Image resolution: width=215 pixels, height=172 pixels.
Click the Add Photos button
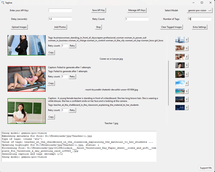(60, 27)
